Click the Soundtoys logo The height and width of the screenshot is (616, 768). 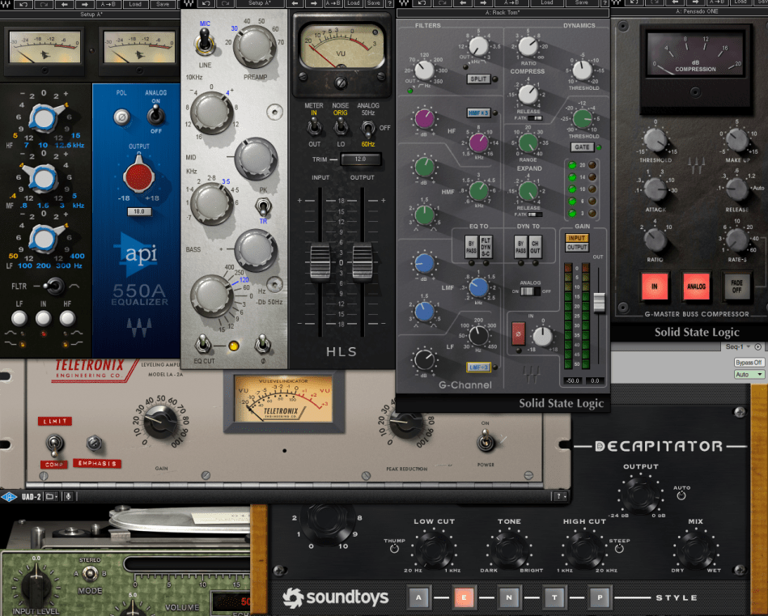pos(335,598)
